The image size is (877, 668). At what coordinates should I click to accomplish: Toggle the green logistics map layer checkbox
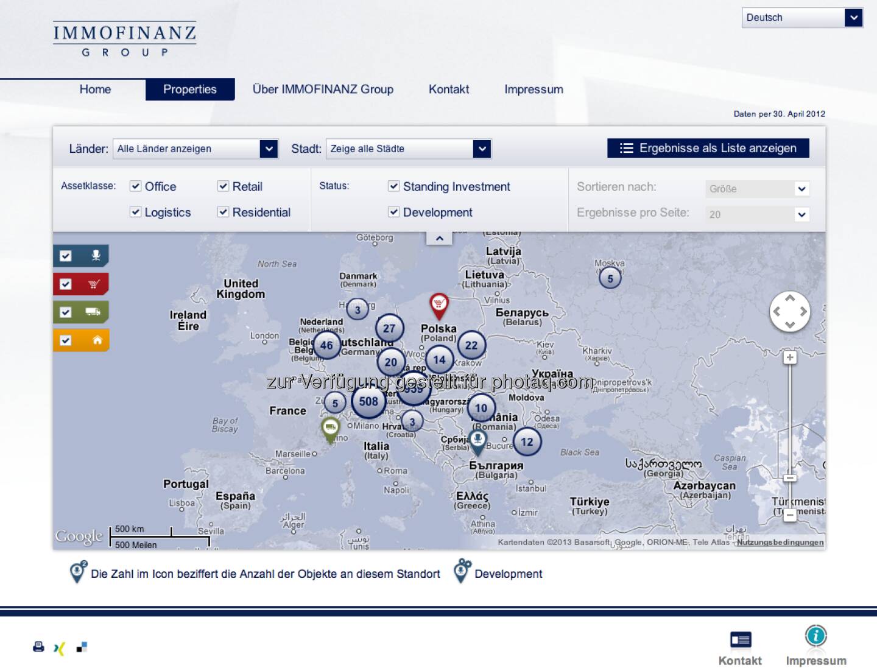point(66,312)
